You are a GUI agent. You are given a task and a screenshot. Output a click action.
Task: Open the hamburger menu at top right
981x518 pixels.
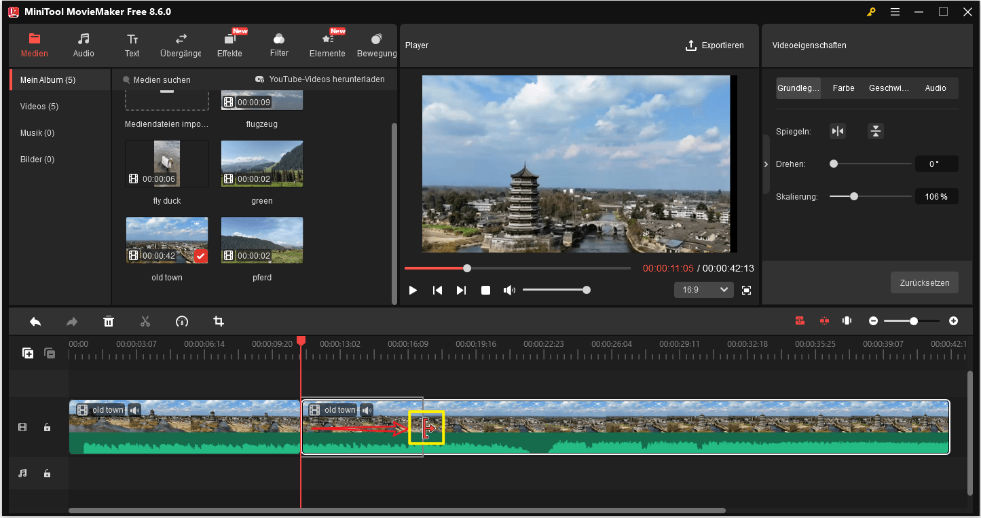[x=895, y=12]
